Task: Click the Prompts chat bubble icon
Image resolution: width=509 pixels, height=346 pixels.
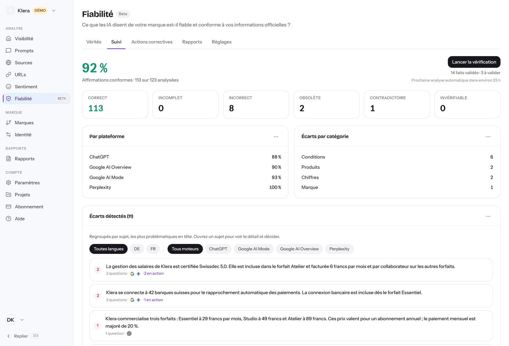Action: (8, 51)
